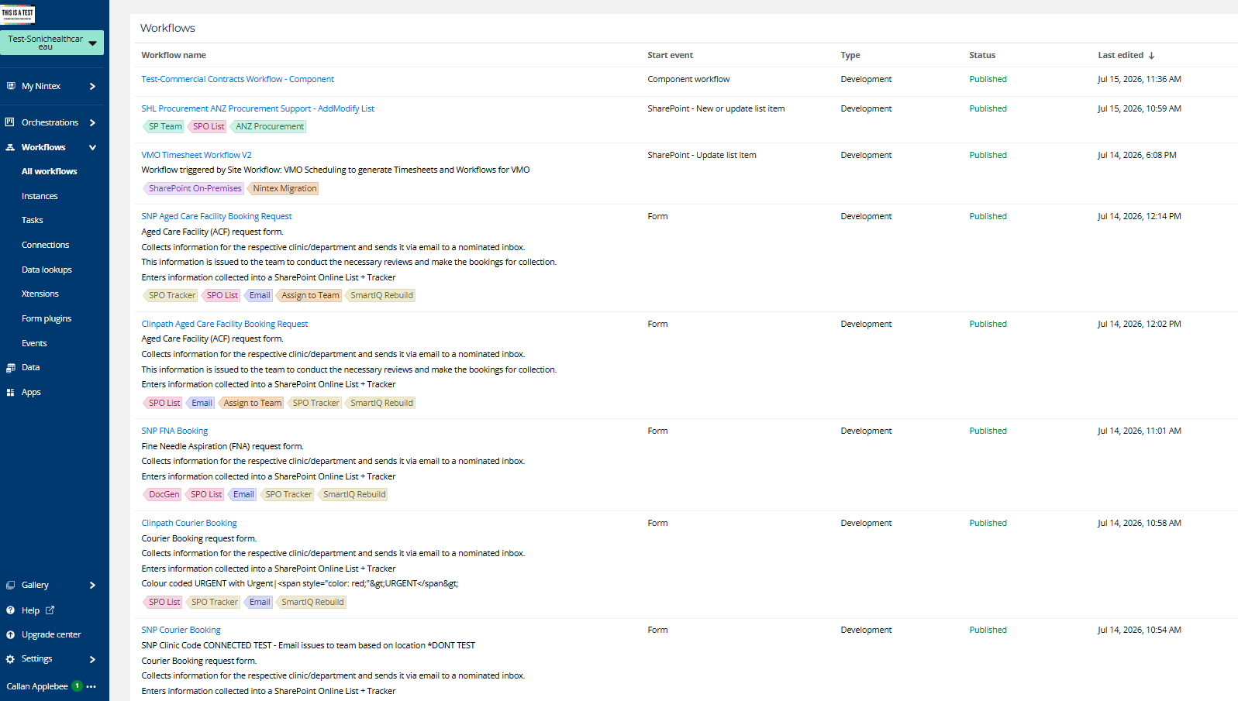Expand the Settings chevron
Screen dimensions: 1238x701
92,659
